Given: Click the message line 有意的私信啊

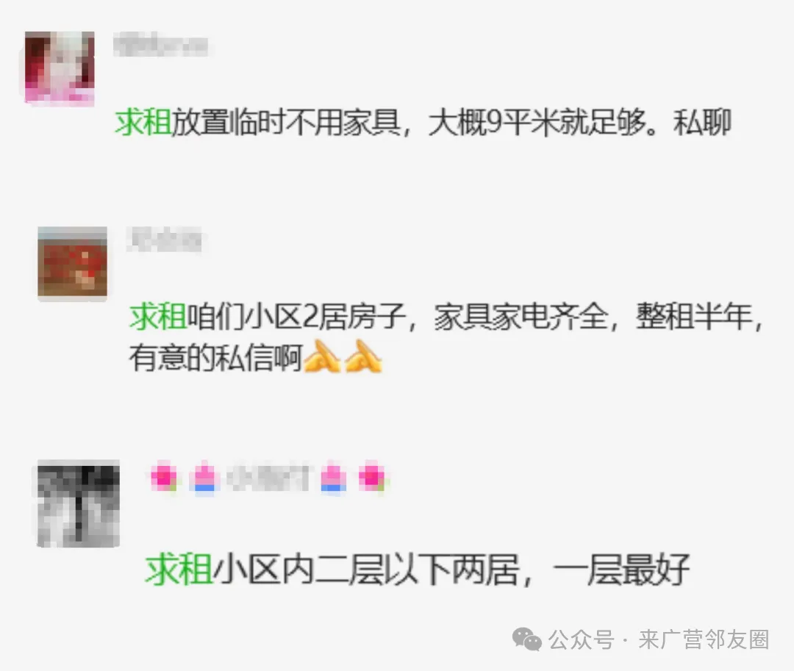Looking at the screenshot, I should (x=216, y=357).
